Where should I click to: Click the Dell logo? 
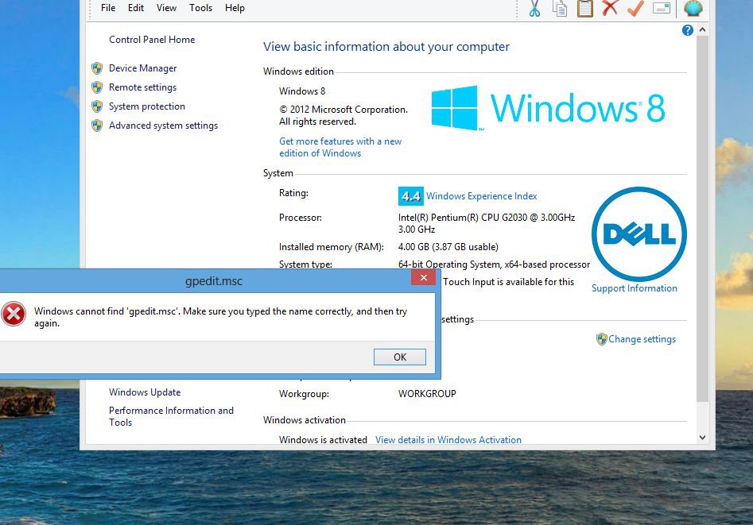(x=638, y=234)
